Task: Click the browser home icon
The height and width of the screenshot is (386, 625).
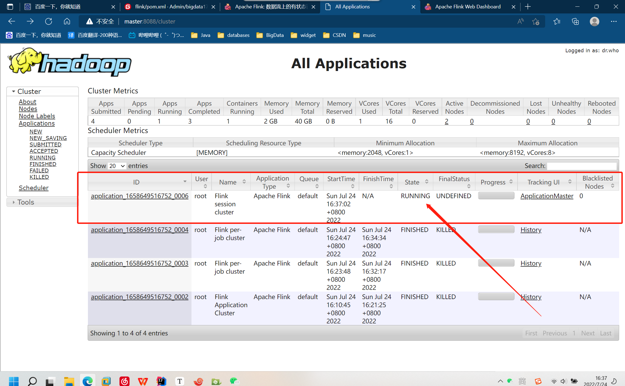Action: [x=67, y=21]
